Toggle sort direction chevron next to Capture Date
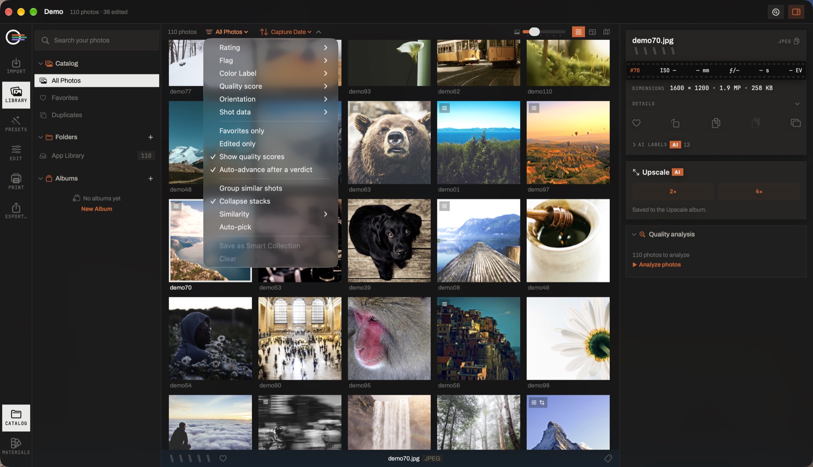 (x=318, y=32)
